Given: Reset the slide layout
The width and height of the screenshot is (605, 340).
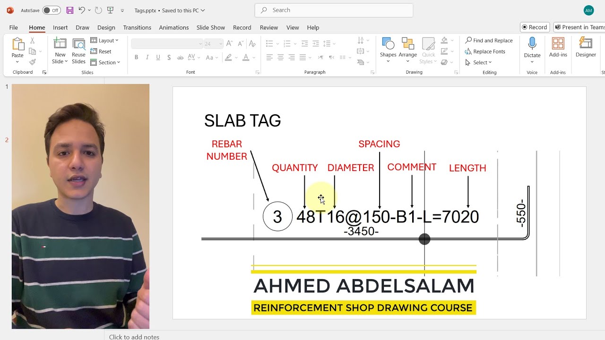Looking at the screenshot, I should point(101,51).
